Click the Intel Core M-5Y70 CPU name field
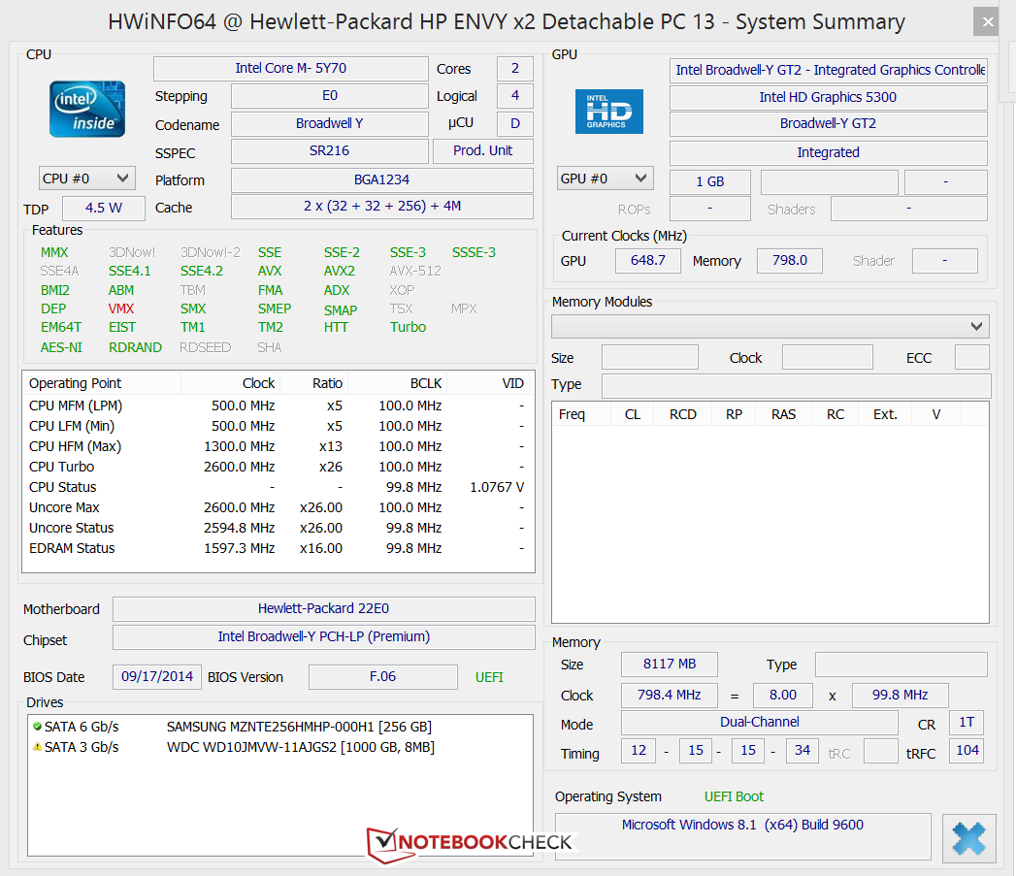The height and width of the screenshot is (876, 1016). (x=291, y=69)
